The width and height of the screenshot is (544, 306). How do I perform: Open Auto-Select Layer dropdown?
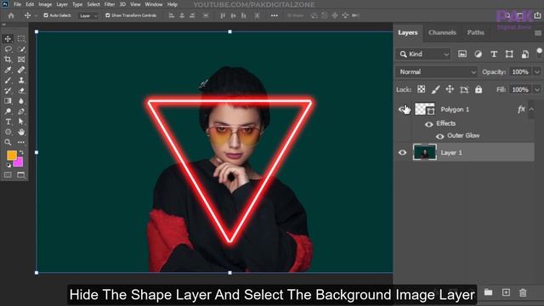pyautogui.click(x=88, y=15)
